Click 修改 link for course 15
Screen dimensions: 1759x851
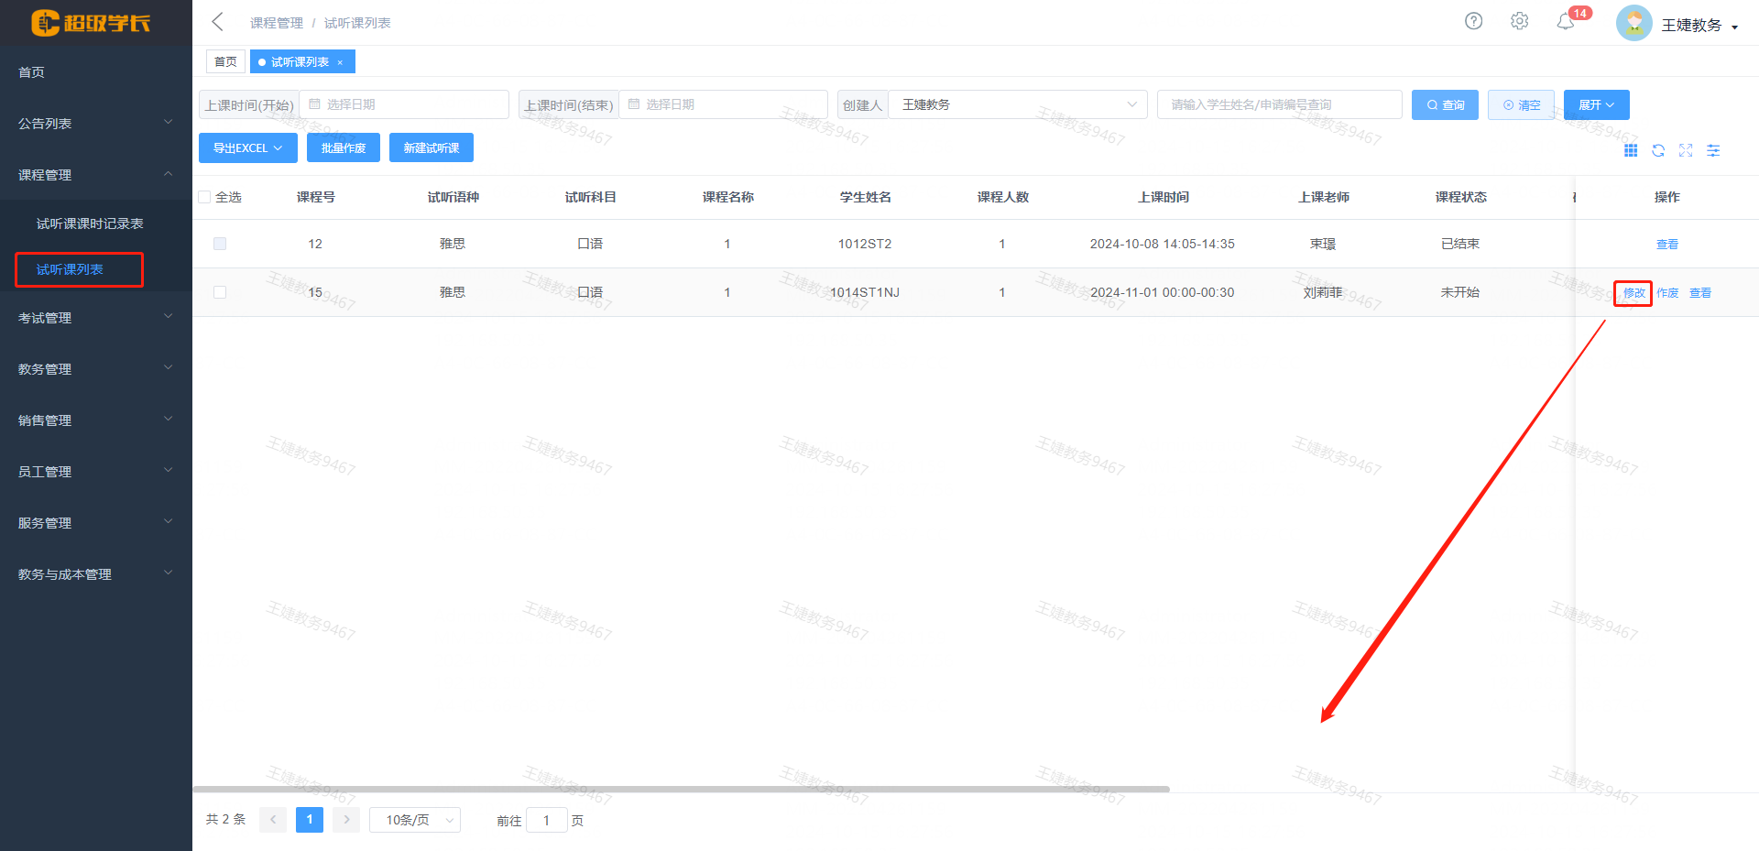pyautogui.click(x=1633, y=293)
